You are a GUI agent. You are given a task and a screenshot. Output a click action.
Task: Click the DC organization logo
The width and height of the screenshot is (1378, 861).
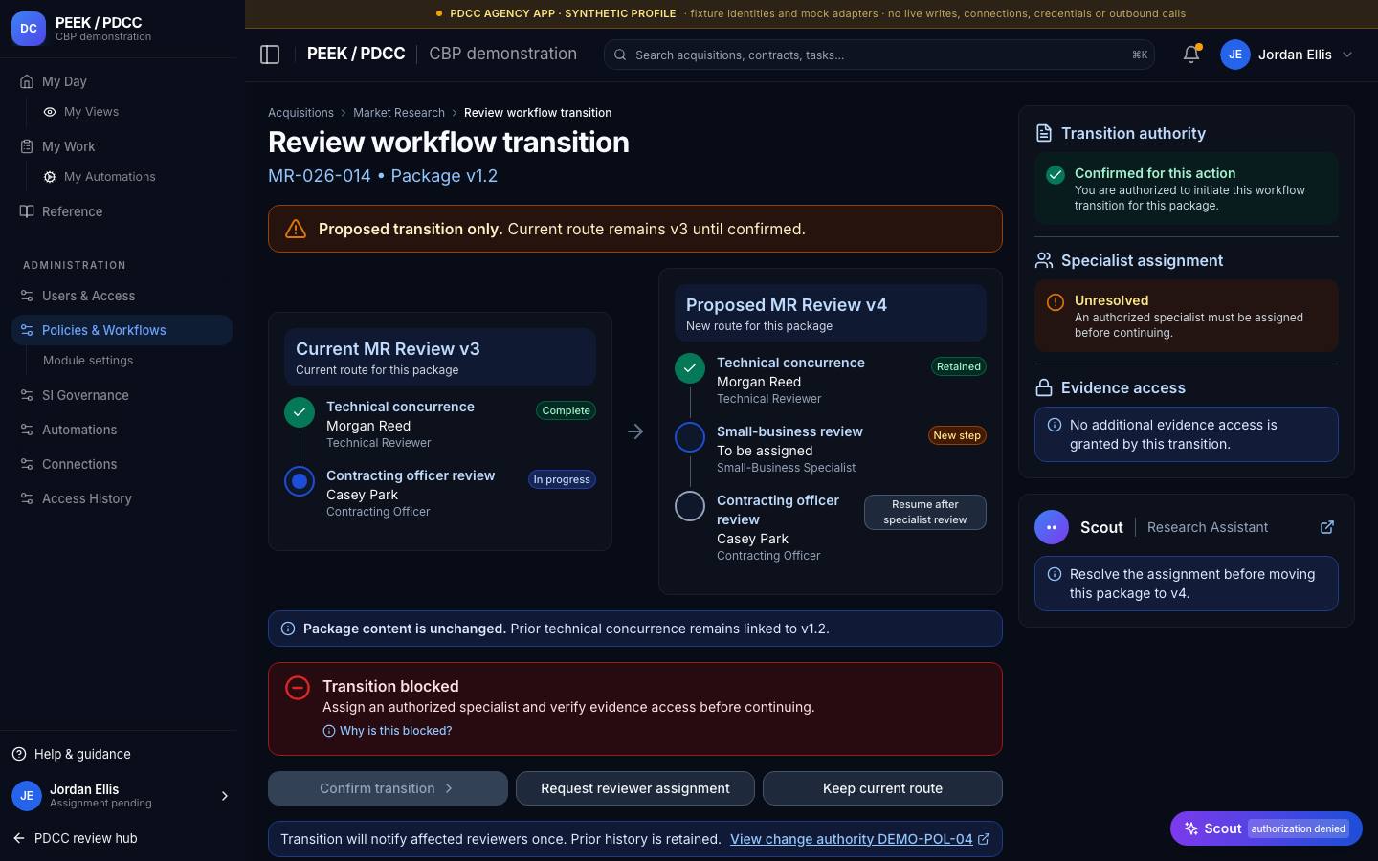tap(29, 29)
